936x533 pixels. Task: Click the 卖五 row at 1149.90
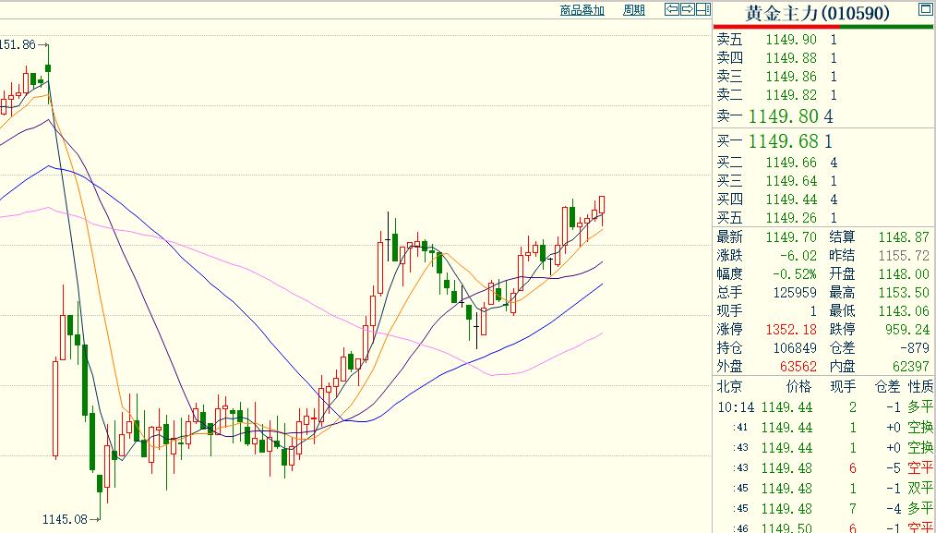pos(790,40)
